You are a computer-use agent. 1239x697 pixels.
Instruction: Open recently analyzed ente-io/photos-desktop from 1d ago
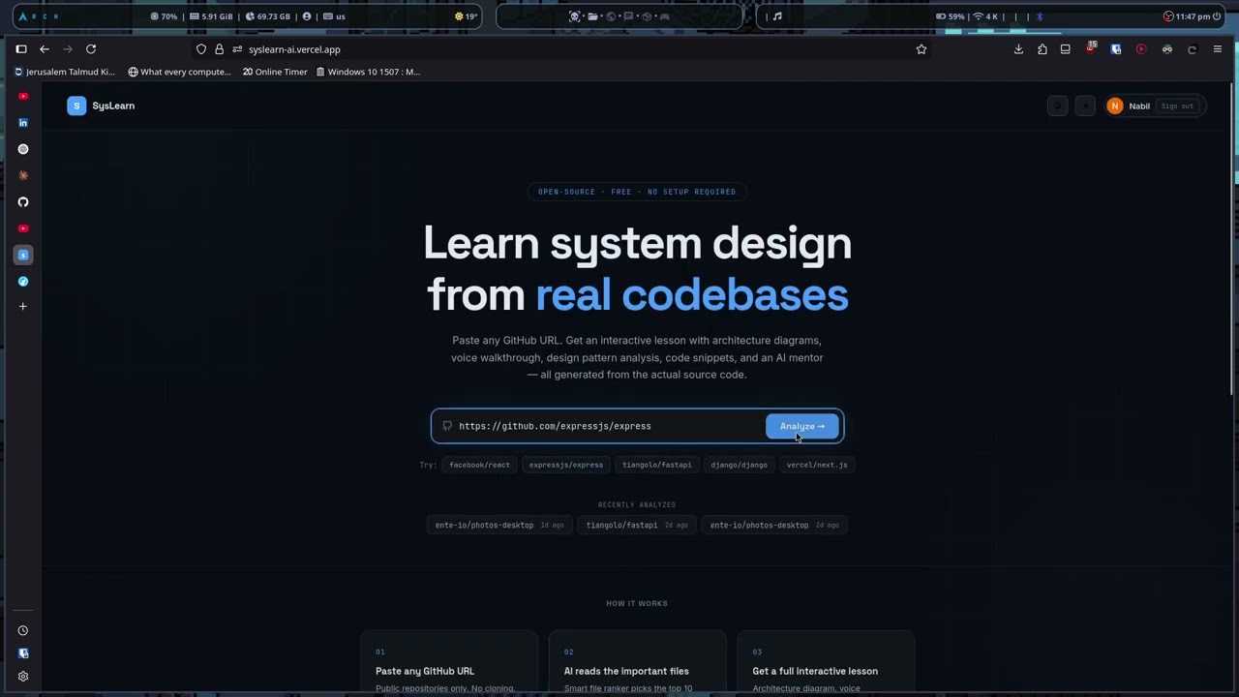pyautogui.click(x=499, y=525)
